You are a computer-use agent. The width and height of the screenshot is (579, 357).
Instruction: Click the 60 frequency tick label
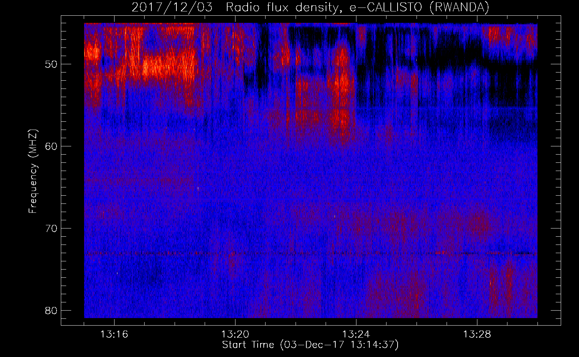[x=52, y=146]
